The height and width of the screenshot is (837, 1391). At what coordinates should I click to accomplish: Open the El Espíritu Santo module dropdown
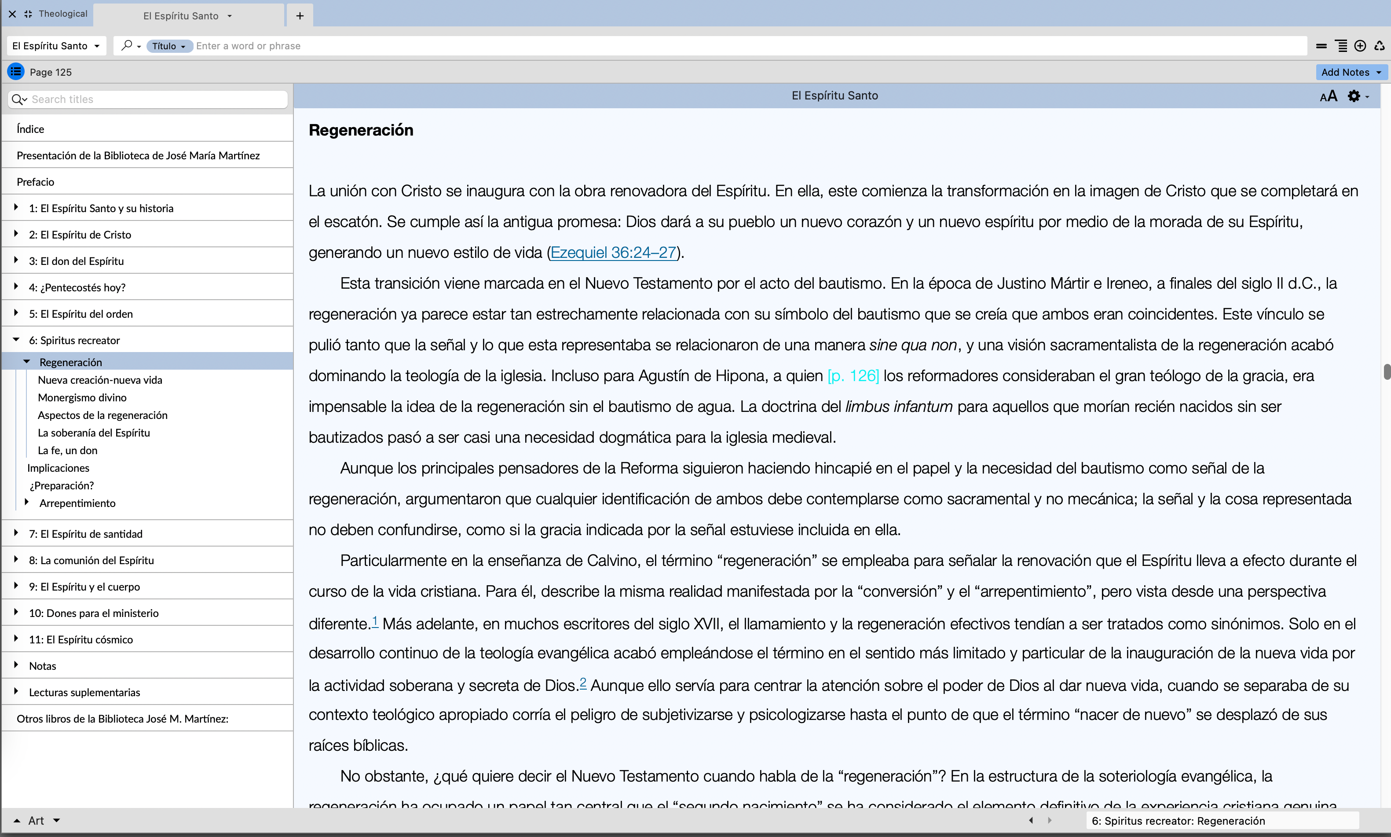pos(56,46)
